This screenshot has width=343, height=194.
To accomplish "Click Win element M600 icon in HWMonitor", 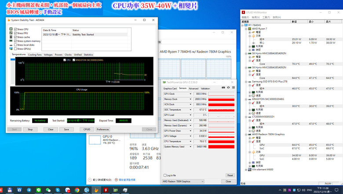I will (249, 169).
